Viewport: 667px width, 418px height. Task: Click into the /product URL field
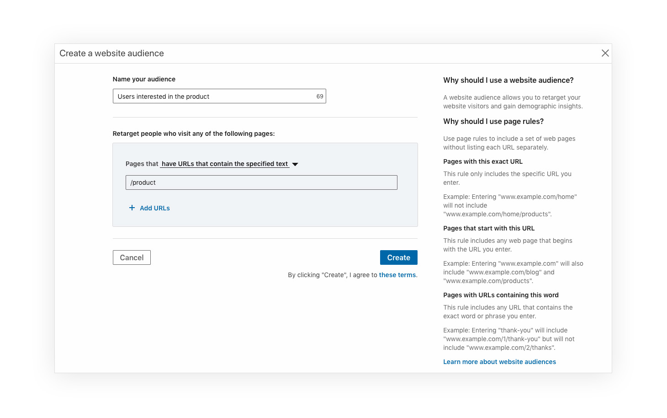[261, 182]
